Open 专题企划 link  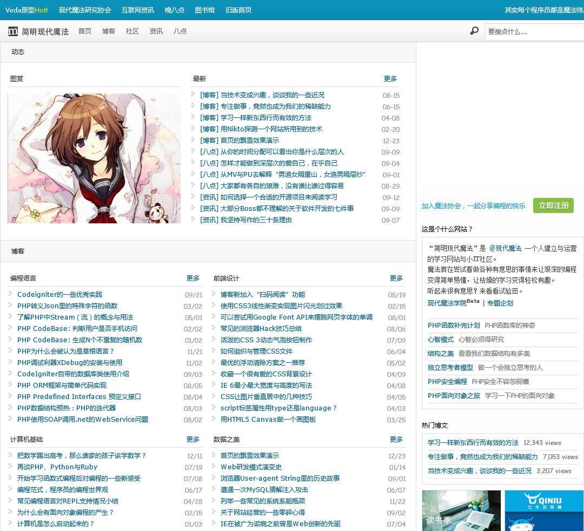click(x=500, y=303)
